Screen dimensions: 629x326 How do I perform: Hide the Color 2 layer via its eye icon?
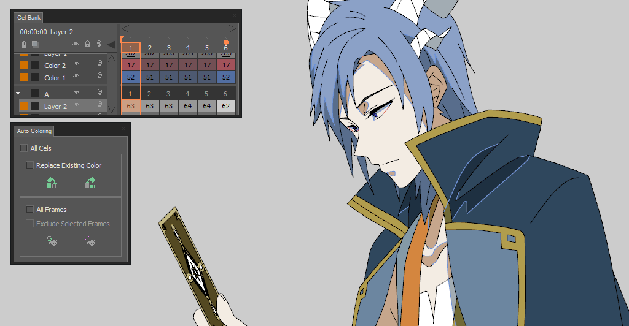76,64
